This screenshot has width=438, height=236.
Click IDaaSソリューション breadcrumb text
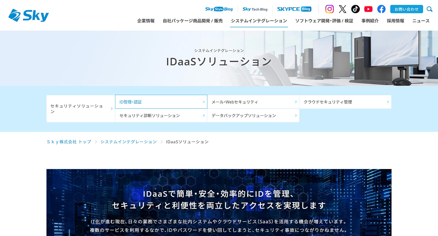point(187,142)
